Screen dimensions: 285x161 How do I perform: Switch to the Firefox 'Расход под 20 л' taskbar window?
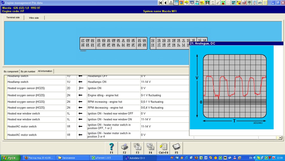coord(39,158)
